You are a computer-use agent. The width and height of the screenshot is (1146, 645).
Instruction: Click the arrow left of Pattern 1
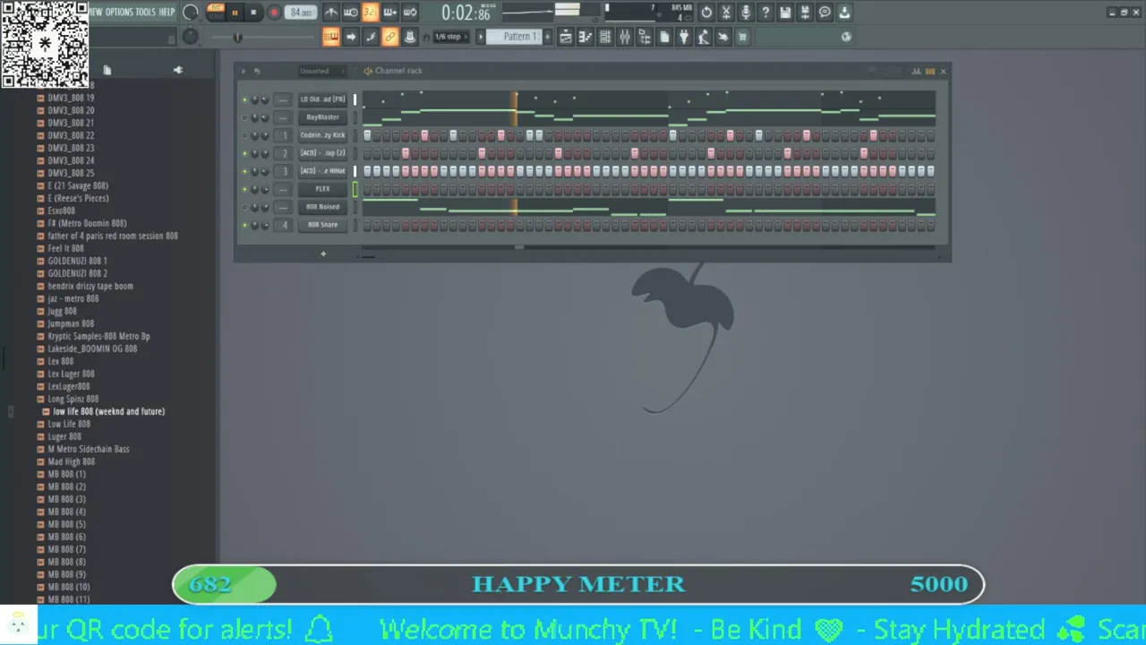[x=480, y=37]
